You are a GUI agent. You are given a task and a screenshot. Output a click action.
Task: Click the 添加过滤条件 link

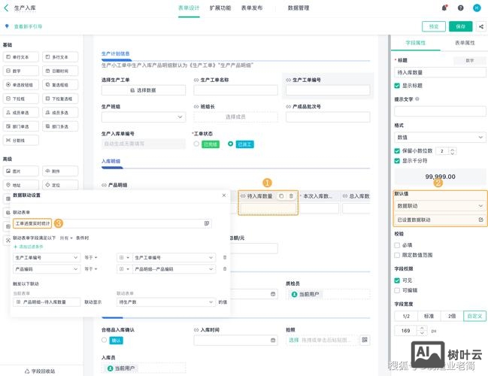tap(31, 246)
